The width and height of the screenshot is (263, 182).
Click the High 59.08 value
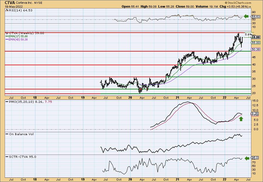point(148,6)
